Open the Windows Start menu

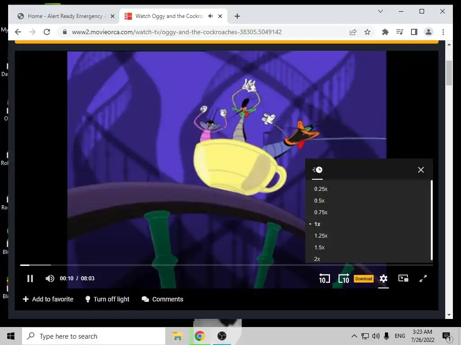click(x=11, y=336)
